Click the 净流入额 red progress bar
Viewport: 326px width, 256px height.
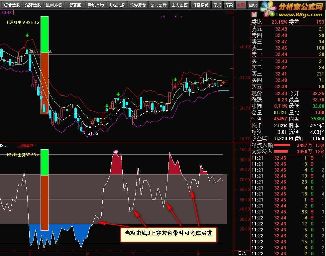point(282,145)
